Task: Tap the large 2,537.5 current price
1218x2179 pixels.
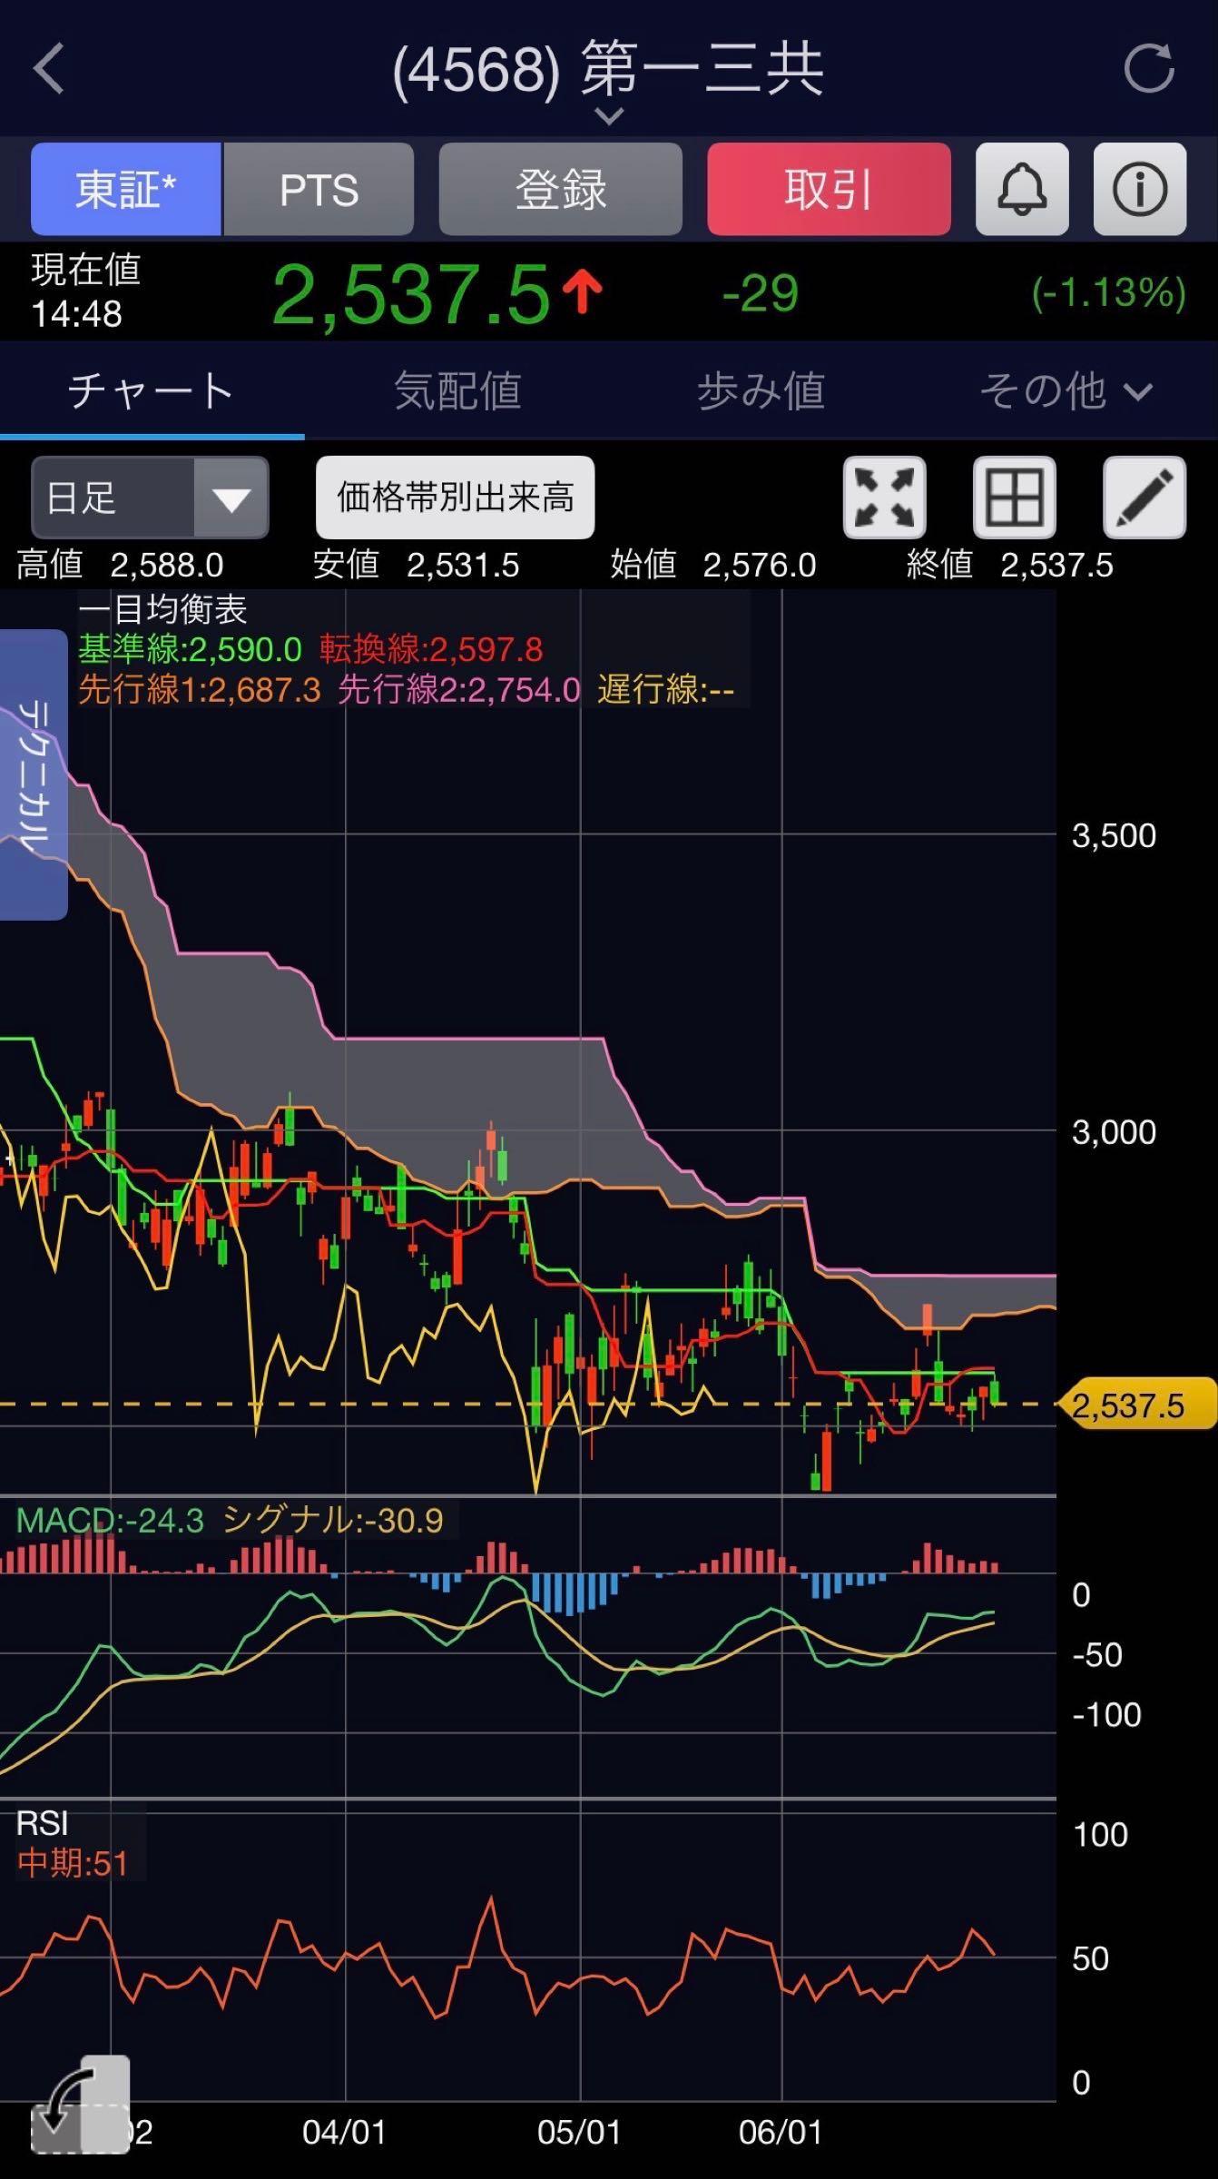Action: [x=411, y=294]
